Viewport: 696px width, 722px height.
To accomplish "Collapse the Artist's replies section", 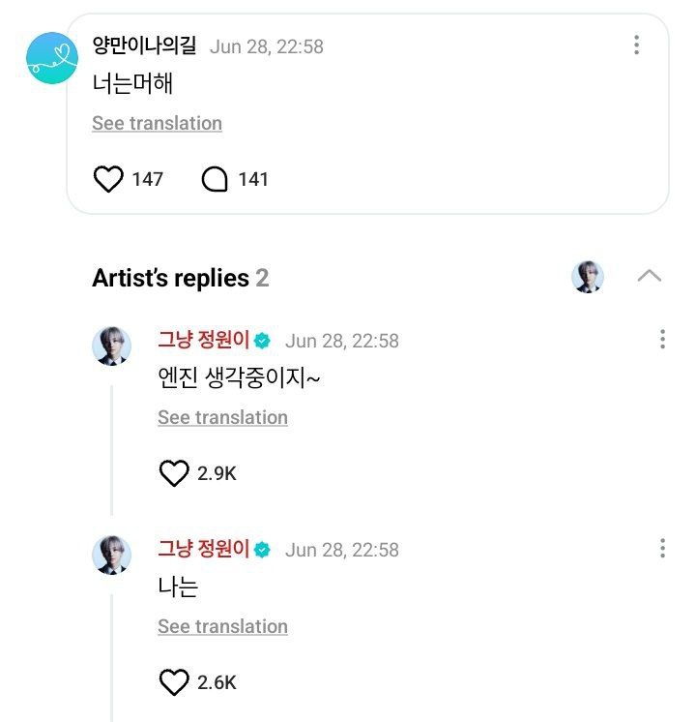I will click(x=649, y=276).
